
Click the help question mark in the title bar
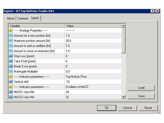pyautogui.click(x=153, y=11)
